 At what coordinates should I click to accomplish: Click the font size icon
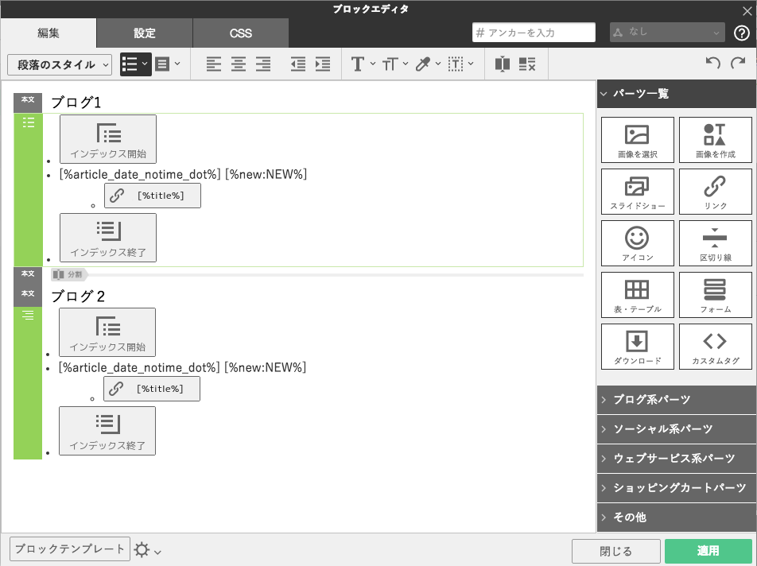coord(390,64)
